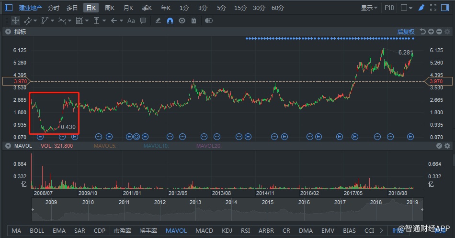Collapse the 指标 panel triangle
The image size is (455, 238).
pos(8,32)
